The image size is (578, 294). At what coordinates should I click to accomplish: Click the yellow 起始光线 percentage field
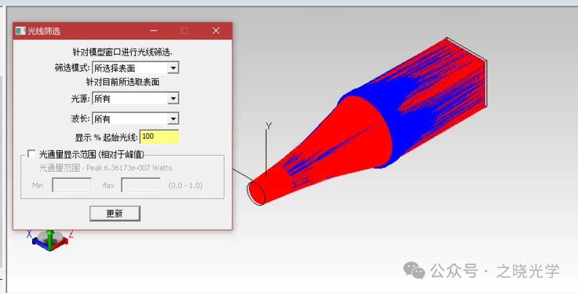pos(159,137)
